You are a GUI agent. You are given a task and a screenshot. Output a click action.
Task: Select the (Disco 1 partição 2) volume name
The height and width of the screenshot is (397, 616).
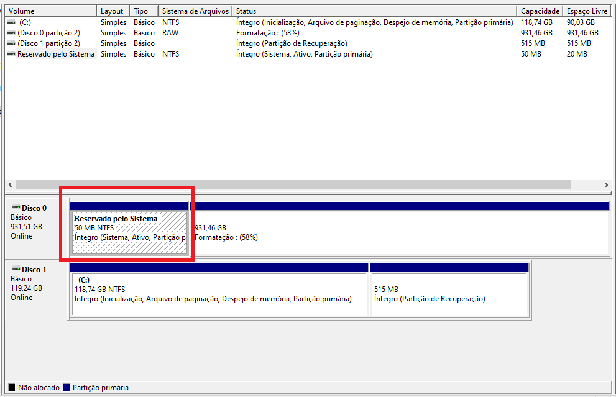[48, 43]
